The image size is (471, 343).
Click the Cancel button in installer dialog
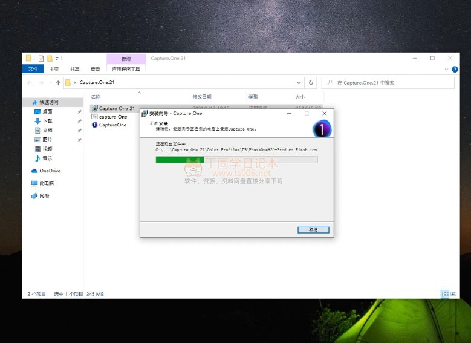point(313,230)
